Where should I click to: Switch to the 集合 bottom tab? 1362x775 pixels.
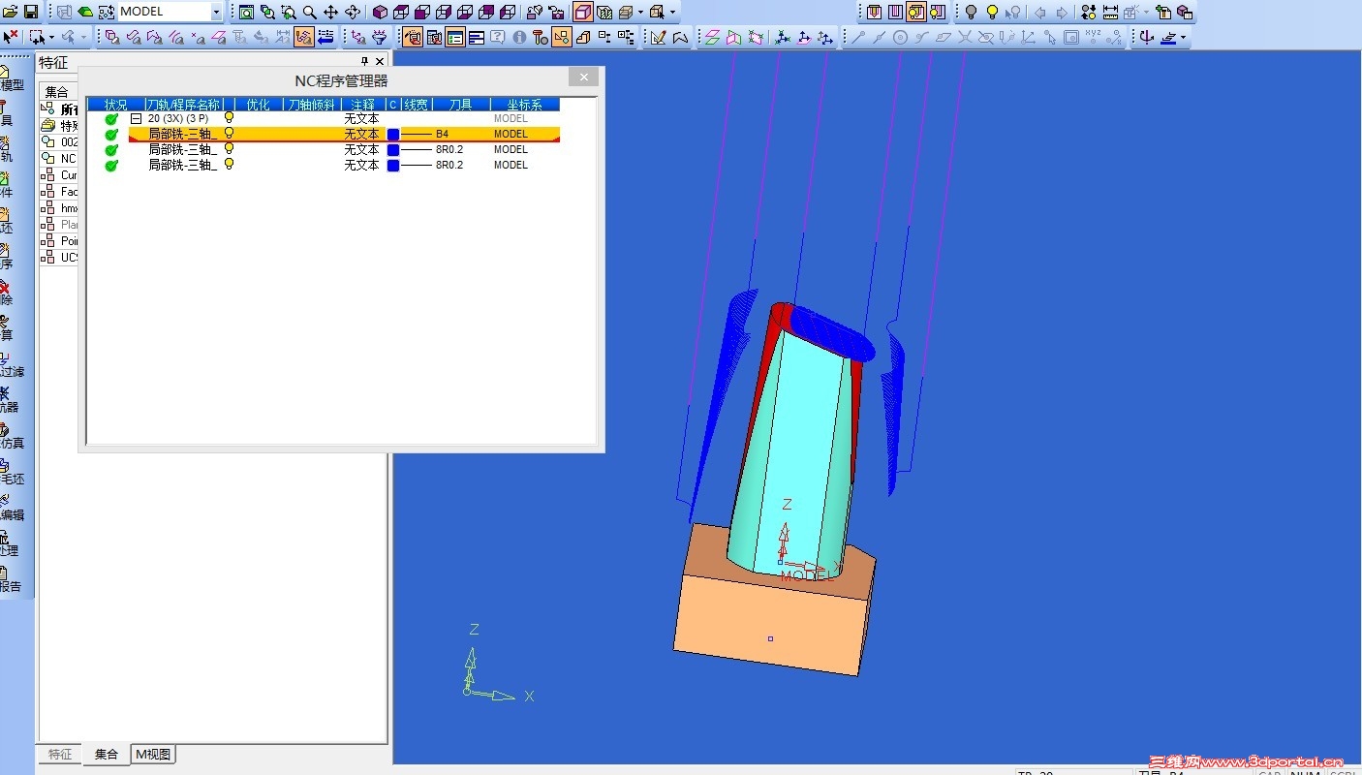click(x=107, y=754)
